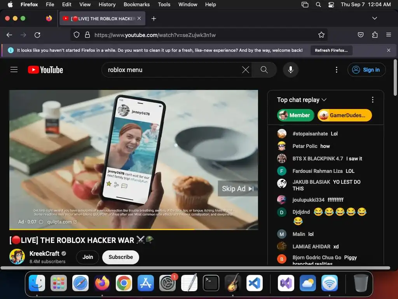Click the horizontal page scrollbar
This screenshot has width=398, height=299.
coord(195,268)
